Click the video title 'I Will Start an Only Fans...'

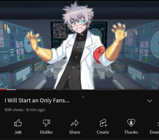click(x=37, y=101)
